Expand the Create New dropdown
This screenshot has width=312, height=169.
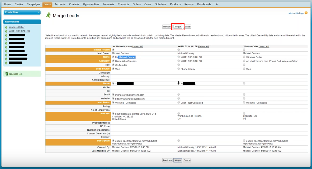(22, 12)
